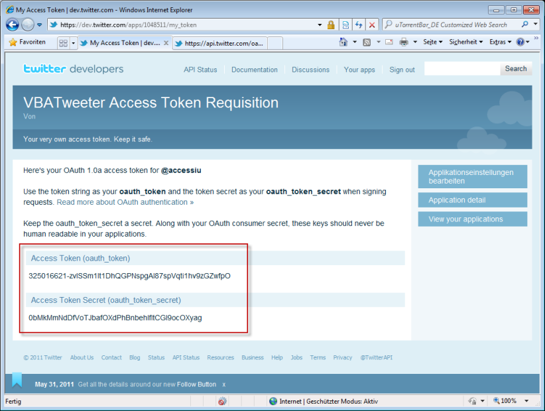Click the popup blocker status bar icon

pyautogui.click(x=222, y=401)
